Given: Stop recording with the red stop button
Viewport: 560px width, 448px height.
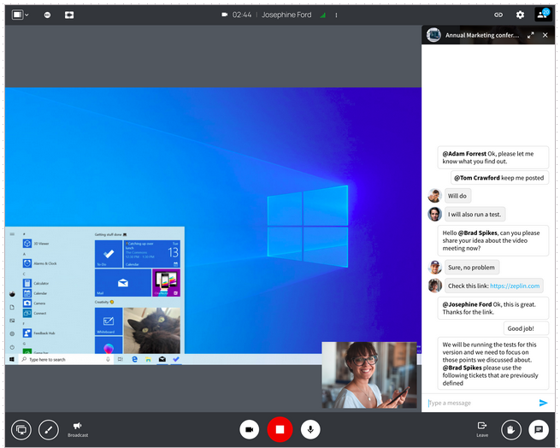Looking at the screenshot, I should click(280, 429).
